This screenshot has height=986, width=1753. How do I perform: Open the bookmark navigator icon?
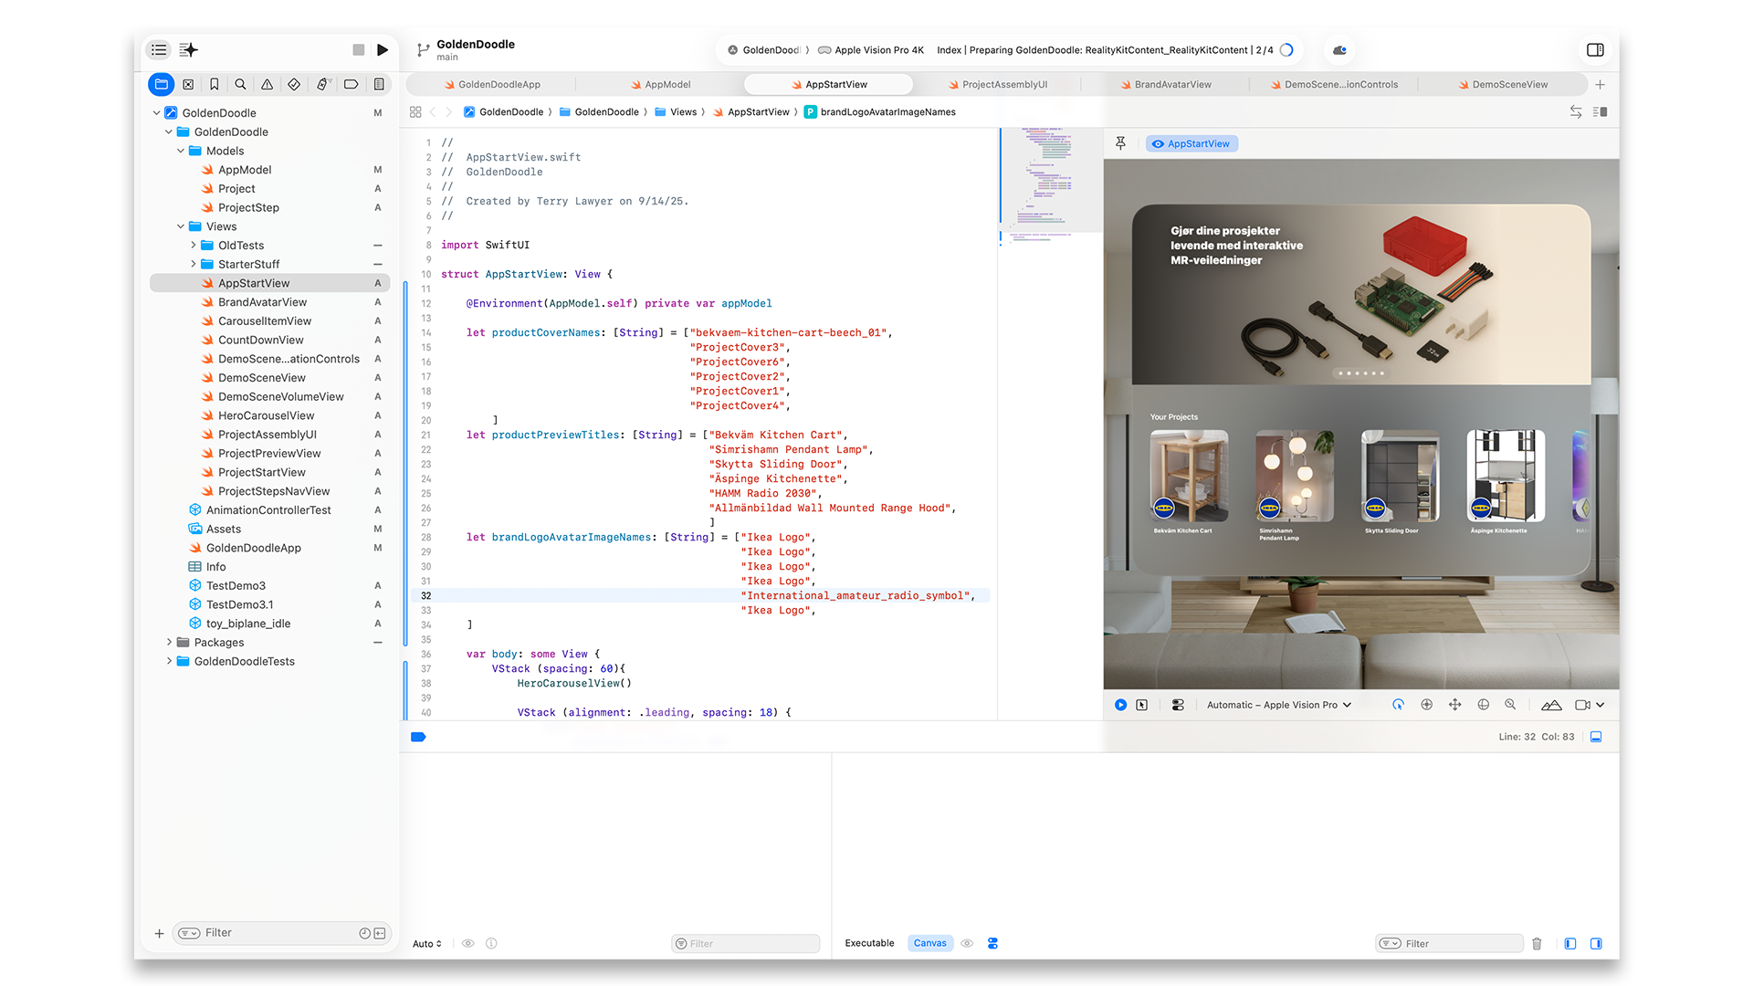pyautogui.click(x=214, y=84)
